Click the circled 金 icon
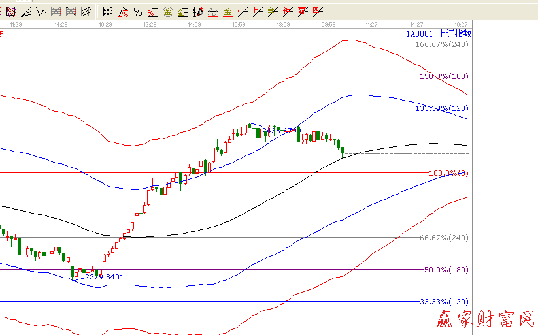This screenshot has width=538, height=335. pos(167,11)
